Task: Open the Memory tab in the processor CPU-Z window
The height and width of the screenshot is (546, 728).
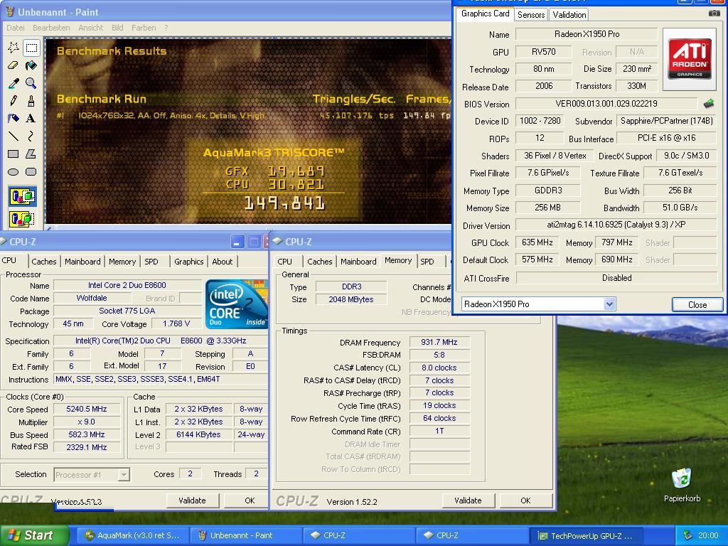Action: [x=122, y=262]
